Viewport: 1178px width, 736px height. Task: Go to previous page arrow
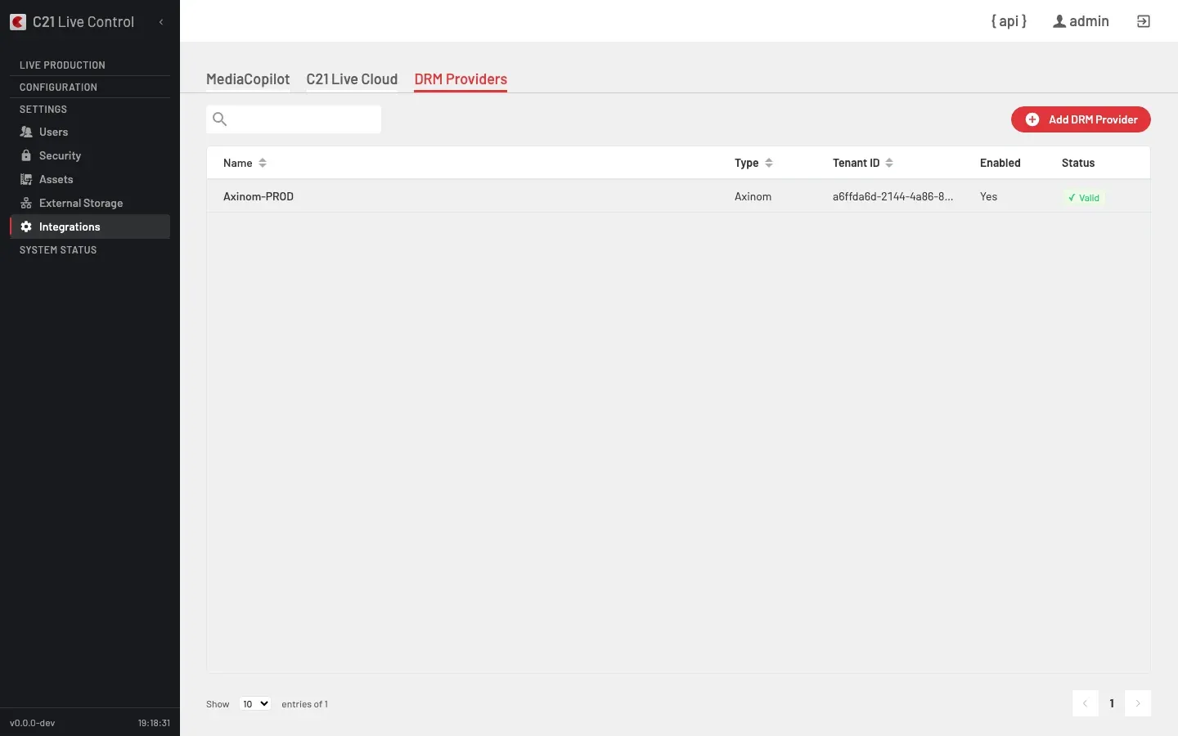(1085, 703)
